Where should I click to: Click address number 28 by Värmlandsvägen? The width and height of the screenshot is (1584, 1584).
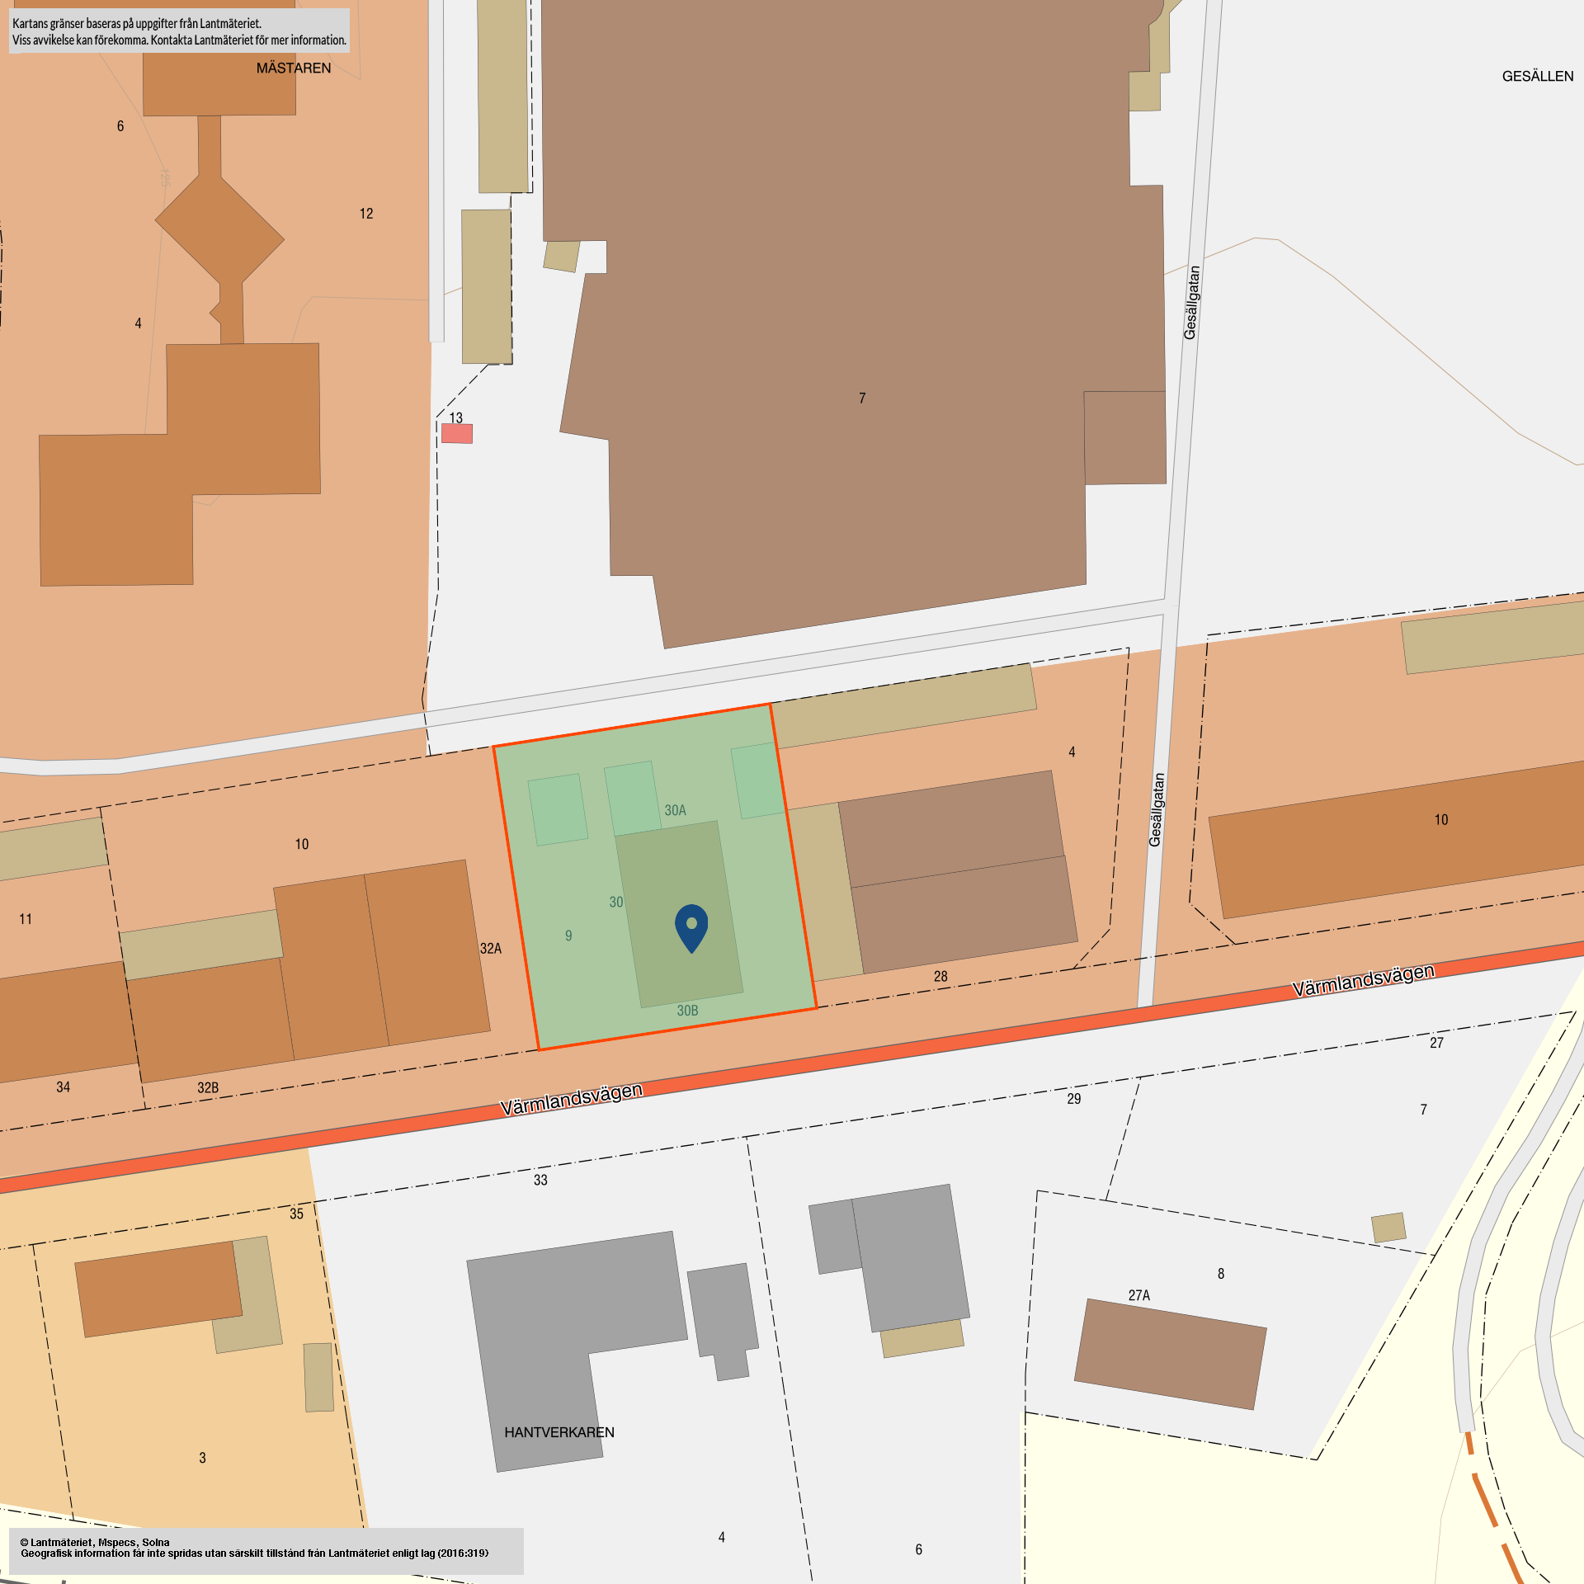click(x=940, y=977)
